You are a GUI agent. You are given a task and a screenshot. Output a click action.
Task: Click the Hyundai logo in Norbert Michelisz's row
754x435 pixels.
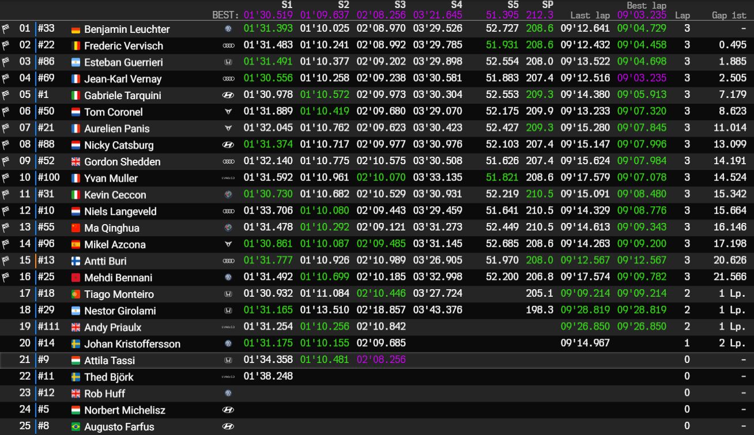coord(228,410)
